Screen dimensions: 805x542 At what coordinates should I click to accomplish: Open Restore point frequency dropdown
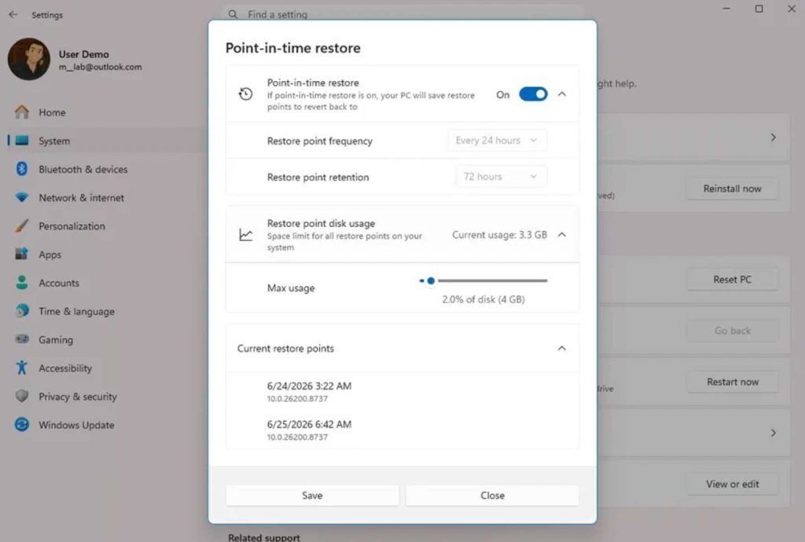(x=497, y=141)
